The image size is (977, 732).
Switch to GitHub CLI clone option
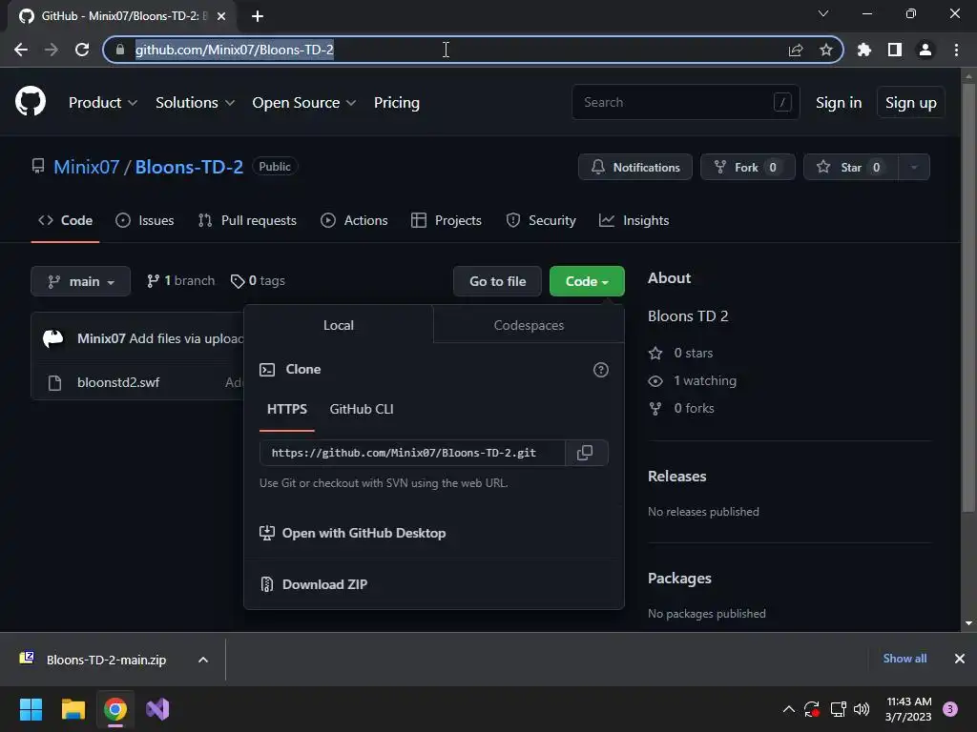pos(362,409)
